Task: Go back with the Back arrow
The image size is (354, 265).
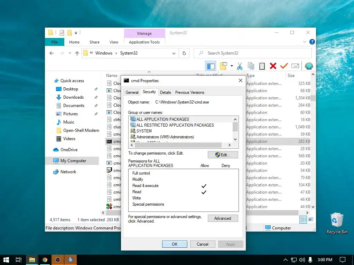Action: [52, 53]
